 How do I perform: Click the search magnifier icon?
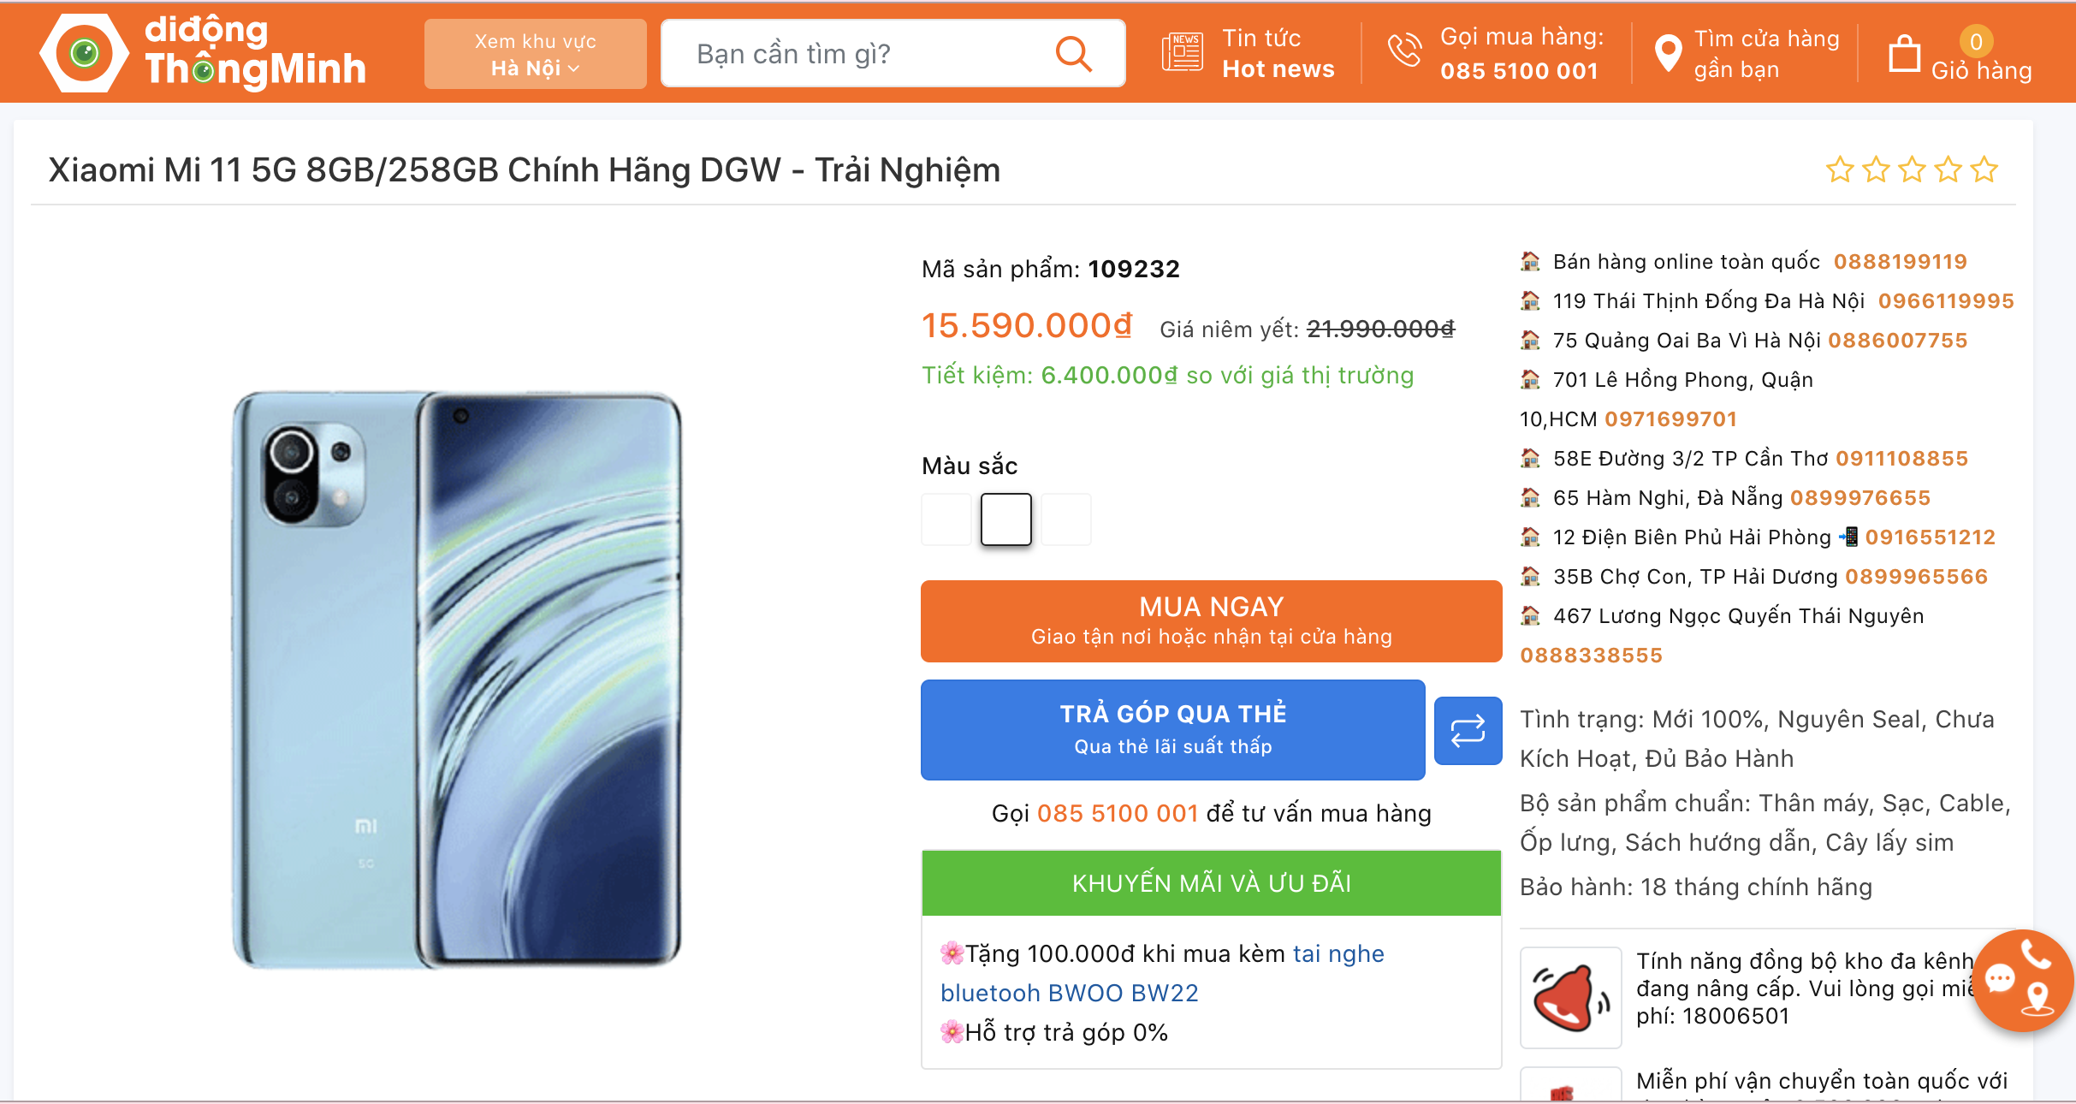(1073, 54)
